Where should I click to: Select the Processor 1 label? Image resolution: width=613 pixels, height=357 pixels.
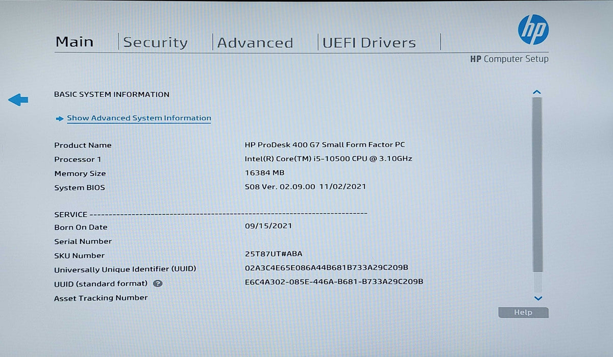(x=78, y=160)
